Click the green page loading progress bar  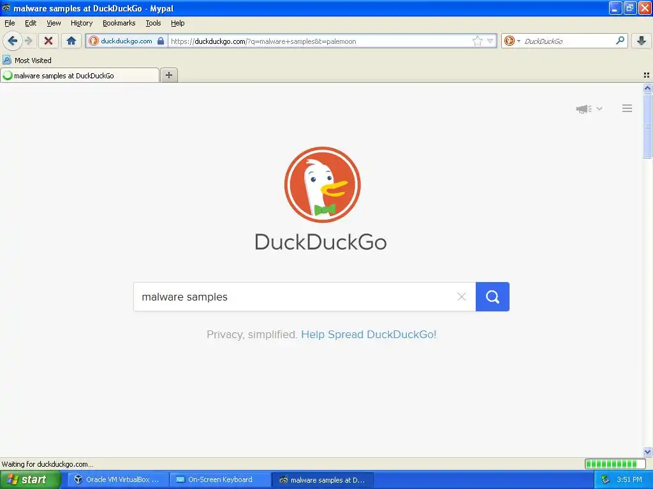tap(615, 464)
